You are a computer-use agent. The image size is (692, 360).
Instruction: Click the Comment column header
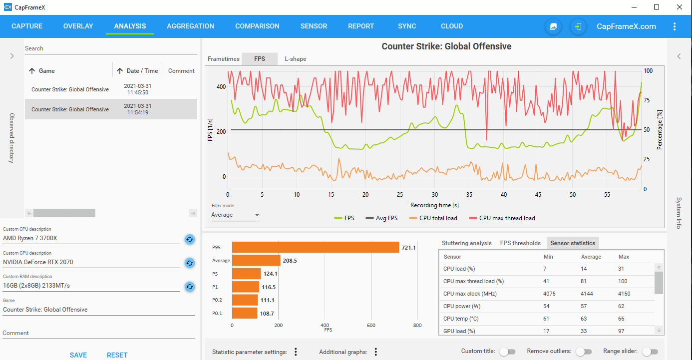click(x=181, y=71)
